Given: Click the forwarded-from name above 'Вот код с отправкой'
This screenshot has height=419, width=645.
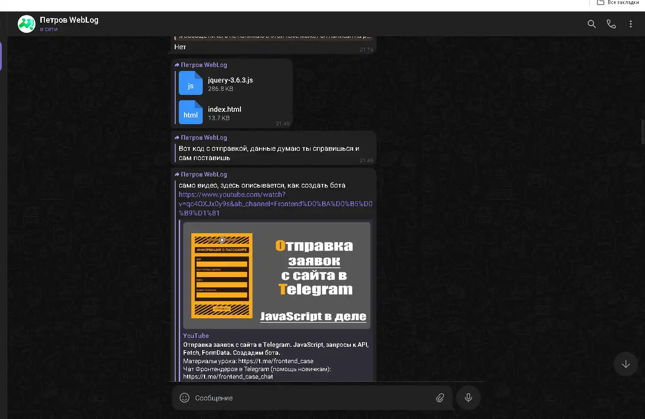Looking at the screenshot, I should 204,137.
